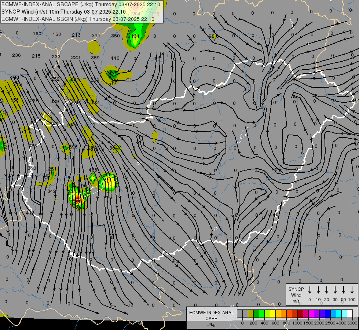Click the 400 tick on CAPE colorbar
This screenshot has width=359, height=330.
point(264,323)
